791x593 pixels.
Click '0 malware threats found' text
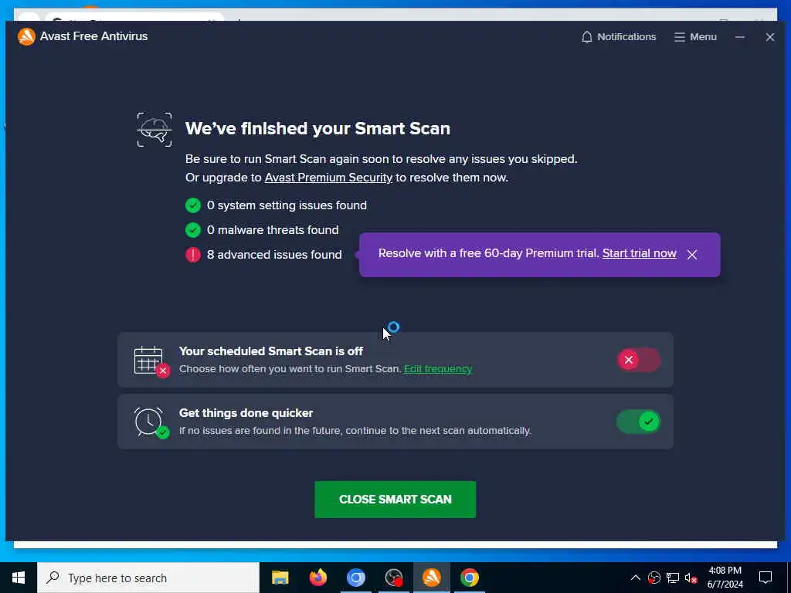[x=273, y=230]
